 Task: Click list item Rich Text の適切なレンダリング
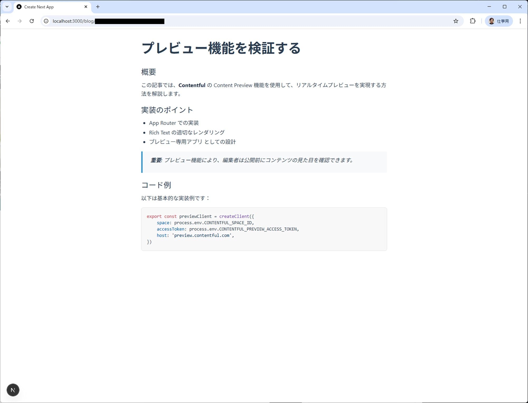click(x=187, y=132)
